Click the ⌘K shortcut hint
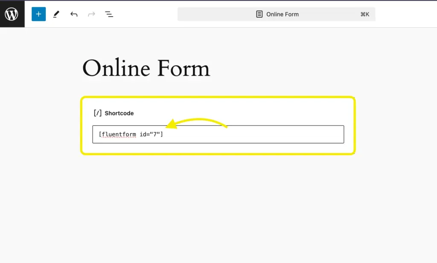 [364, 14]
